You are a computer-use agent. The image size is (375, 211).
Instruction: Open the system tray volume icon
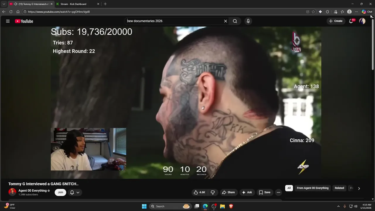(x=356, y=206)
